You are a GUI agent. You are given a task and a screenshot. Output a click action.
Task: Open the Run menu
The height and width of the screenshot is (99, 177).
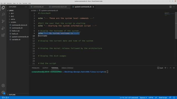(20, 3)
